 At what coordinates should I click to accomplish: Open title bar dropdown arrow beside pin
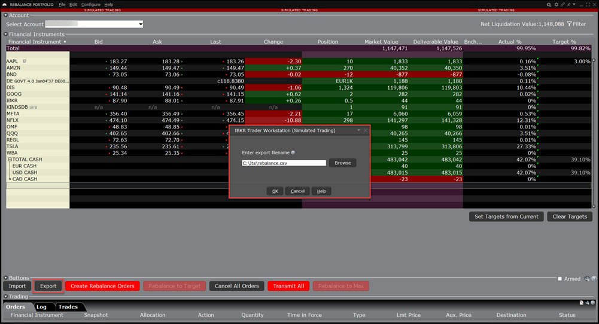pyautogui.click(x=574, y=4)
